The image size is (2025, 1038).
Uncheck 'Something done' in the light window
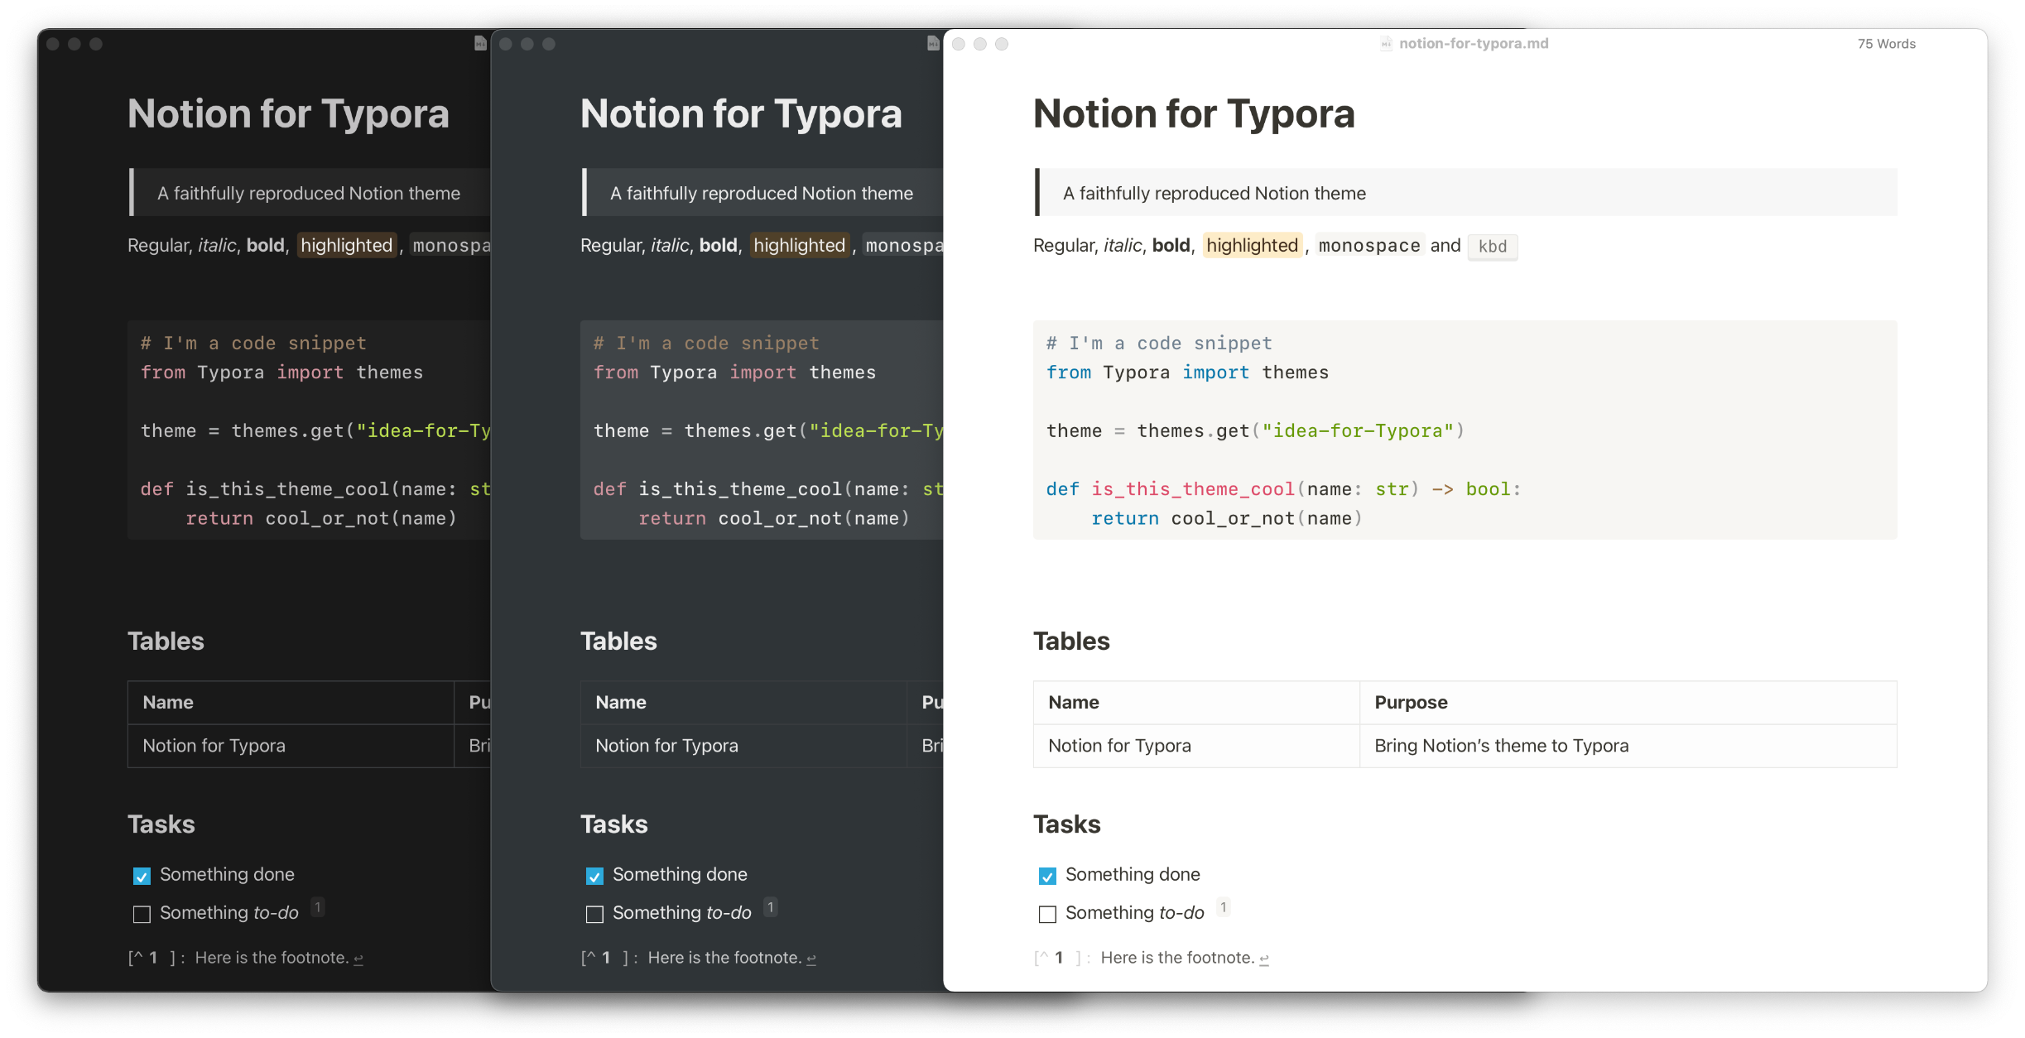1047,876
